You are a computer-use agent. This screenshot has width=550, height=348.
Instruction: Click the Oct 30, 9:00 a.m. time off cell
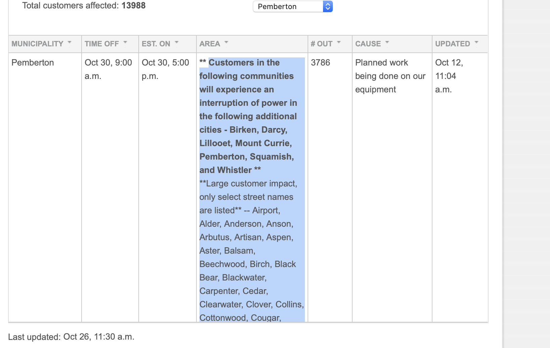(108, 69)
